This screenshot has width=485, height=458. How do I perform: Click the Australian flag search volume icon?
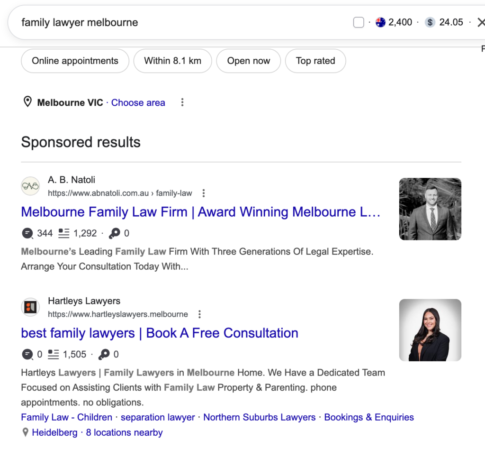coord(380,22)
